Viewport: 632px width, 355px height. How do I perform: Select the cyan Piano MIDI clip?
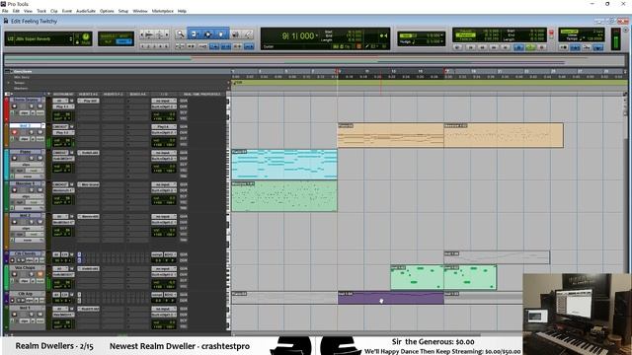(x=284, y=165)
